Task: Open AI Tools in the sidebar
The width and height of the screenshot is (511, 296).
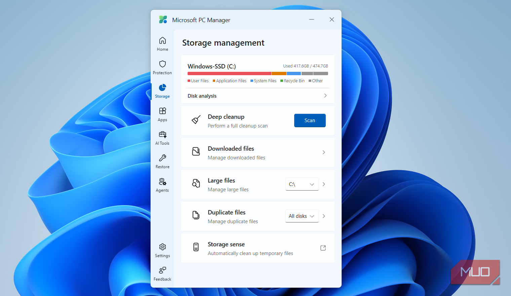Action: pyautogui.click(x=162, y=138)
